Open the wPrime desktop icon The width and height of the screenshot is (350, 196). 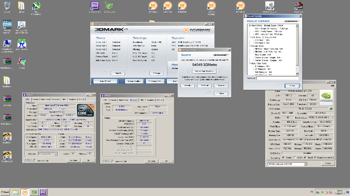pyautogui.click(x=22, y=63)
